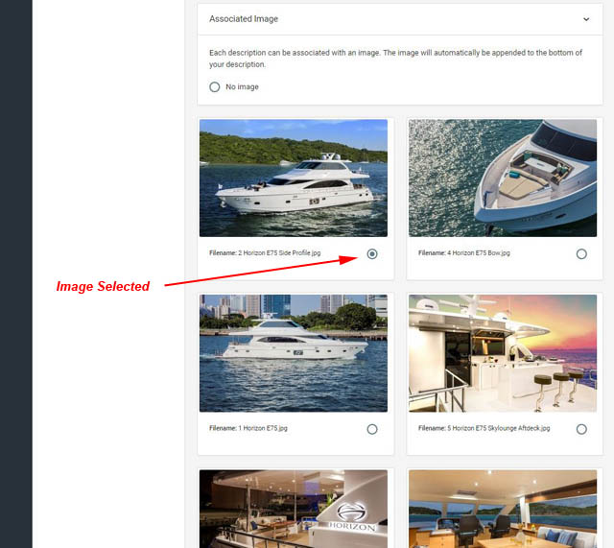Image resolution: width=614 pixels, height=548 pixels.
Task: Select the No image radio option
Action: coord(215,87)
